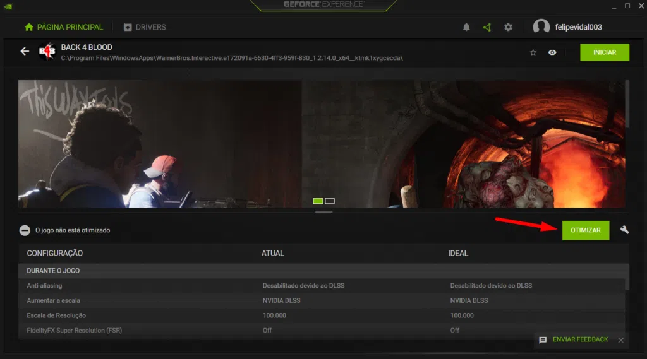Image resolution: width=647 pixels, height=359 pixels.
Task: Launch the game with Iniciar button
Action: (x=604, y=52)
